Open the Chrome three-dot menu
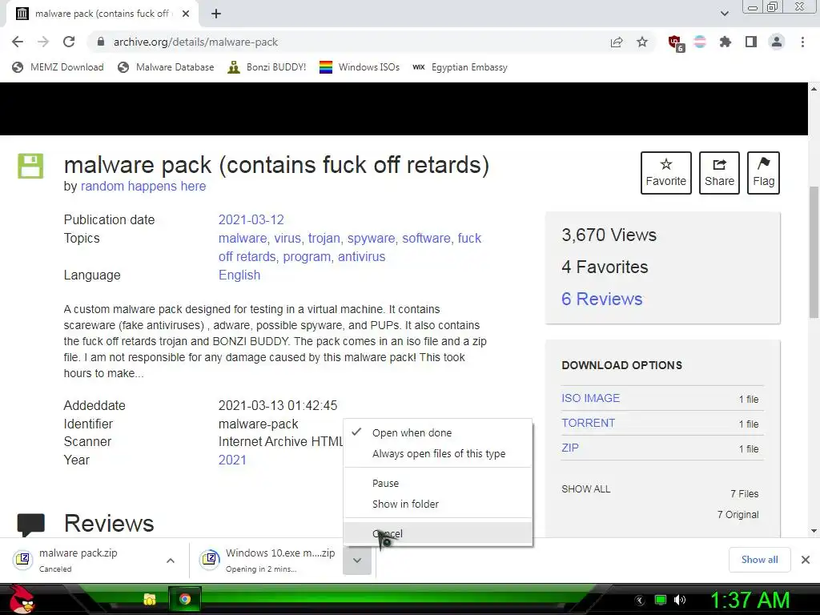The width and height of the screenshot is (820, 615). (x=802, y=42)
